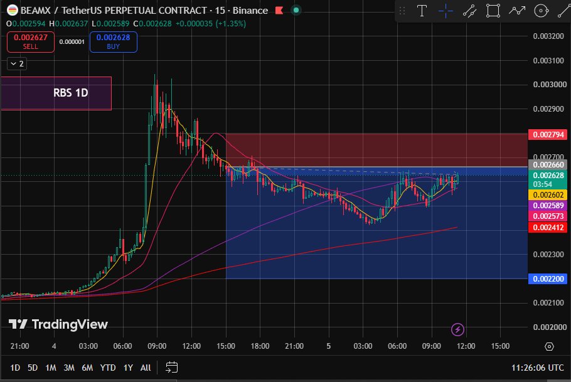Click the 0.002660 gray price label
The height and width of the screenshot is (382, 571).
point(548,164)
